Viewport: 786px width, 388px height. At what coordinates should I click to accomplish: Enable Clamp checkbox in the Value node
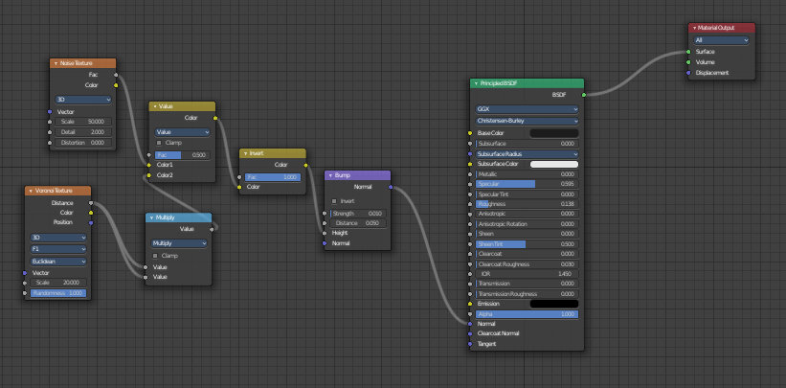click(160, 143)
